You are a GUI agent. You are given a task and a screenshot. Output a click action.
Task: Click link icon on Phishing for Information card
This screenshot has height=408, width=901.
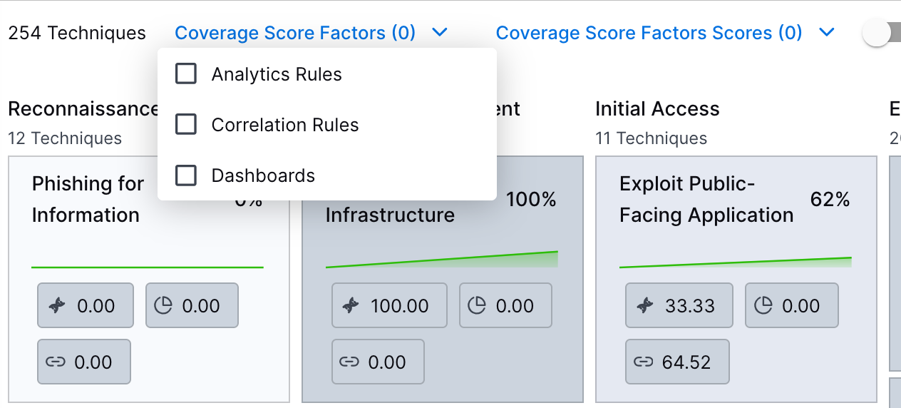click(55, 362)
